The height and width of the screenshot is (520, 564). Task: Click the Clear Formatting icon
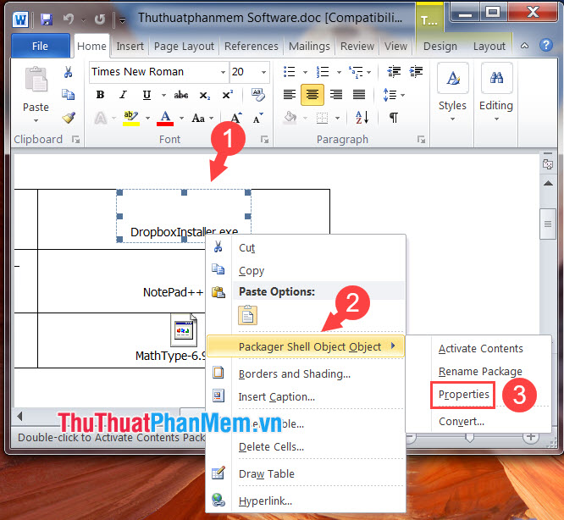tap(258, 95)
